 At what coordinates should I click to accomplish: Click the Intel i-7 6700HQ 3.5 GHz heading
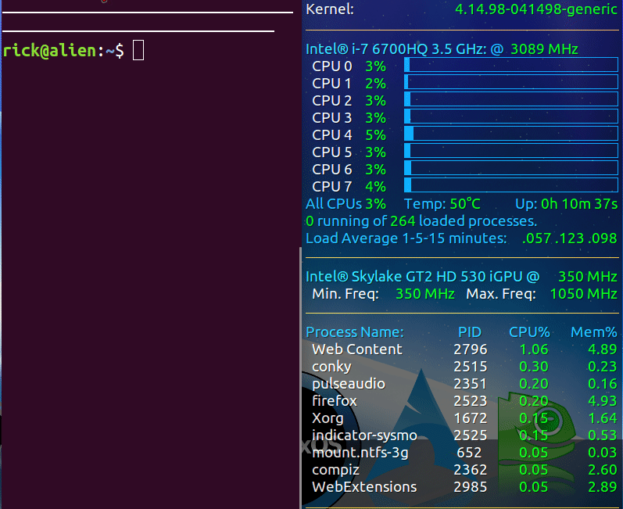pyautogui.click(x=396, y=49)
